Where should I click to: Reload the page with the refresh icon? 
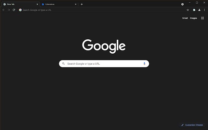pyautogui.click(x=14, y=10)
